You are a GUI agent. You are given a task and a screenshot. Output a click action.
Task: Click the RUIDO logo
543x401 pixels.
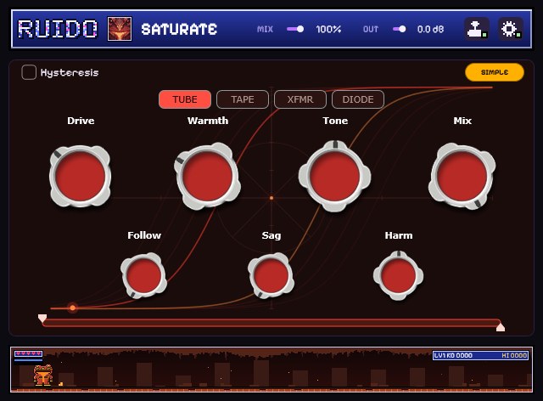58,29
